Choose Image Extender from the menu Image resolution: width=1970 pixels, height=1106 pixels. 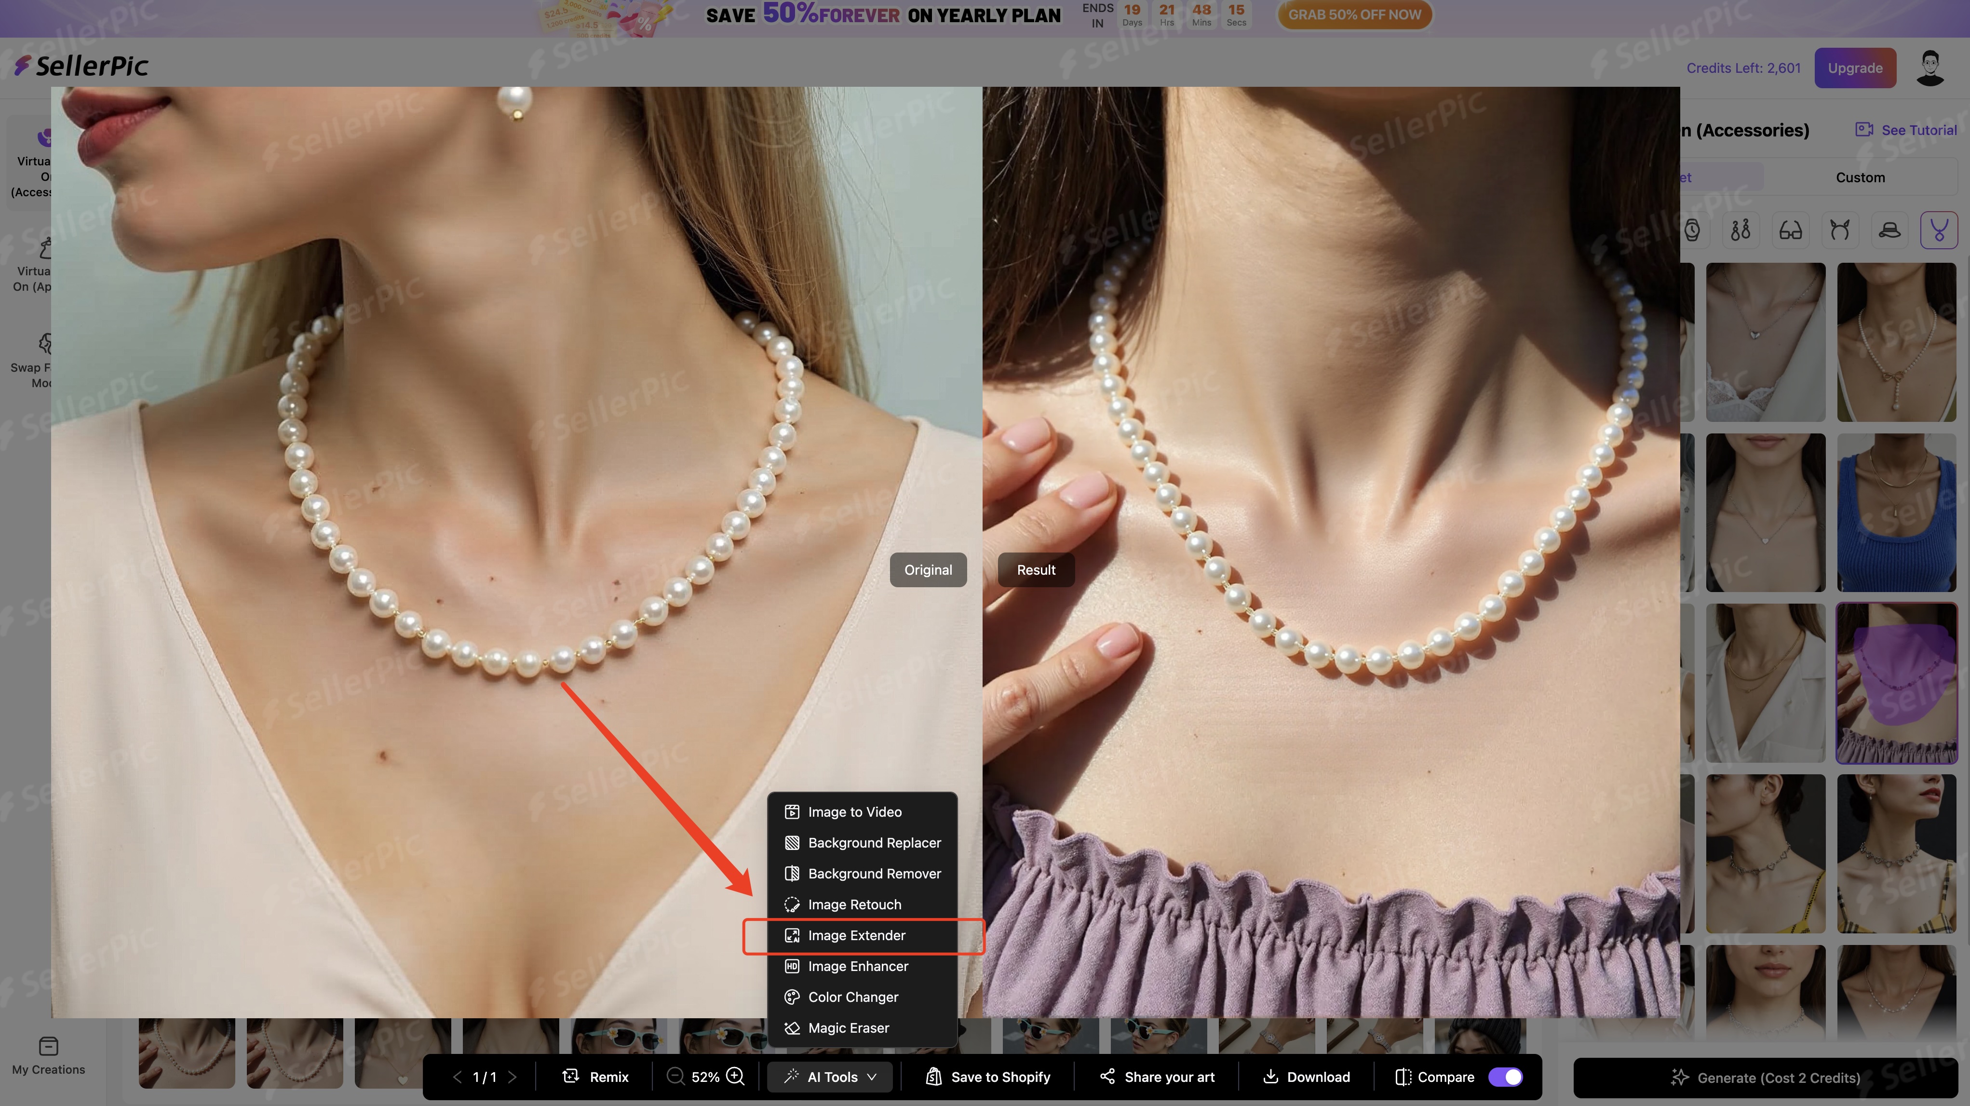pyautogui.click(x=862, y=935)
